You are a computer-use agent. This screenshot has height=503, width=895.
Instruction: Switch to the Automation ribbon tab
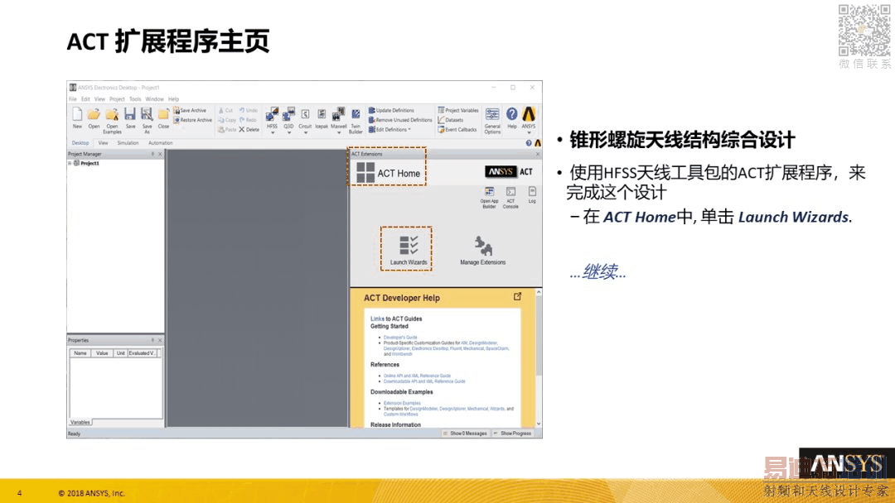pyautogui.click(x=161, y=143)
